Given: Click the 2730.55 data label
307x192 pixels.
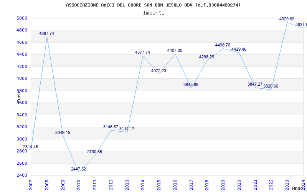Looking at the screenshot, I should pos(94,152).
